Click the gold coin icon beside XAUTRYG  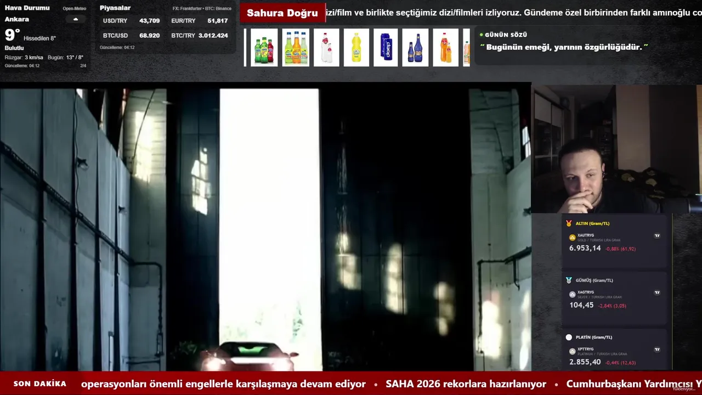click(x=572, y=238)
